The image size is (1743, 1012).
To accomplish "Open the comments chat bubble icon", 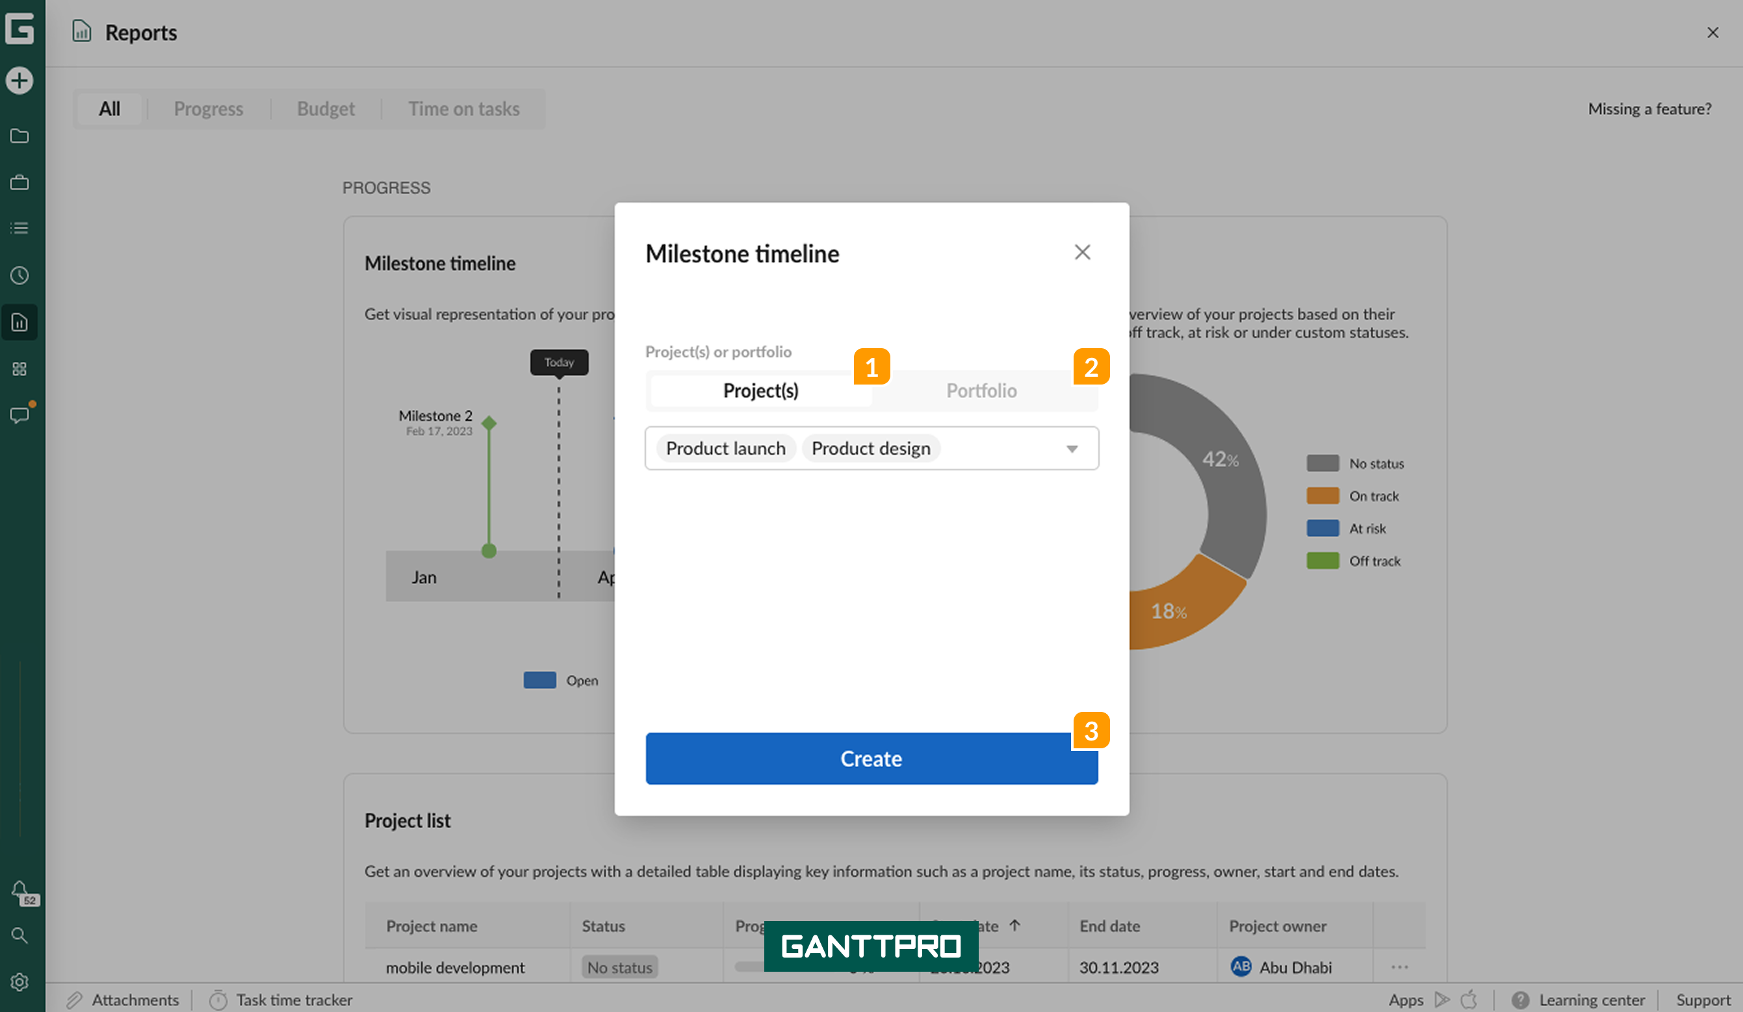I will point(19,415).
